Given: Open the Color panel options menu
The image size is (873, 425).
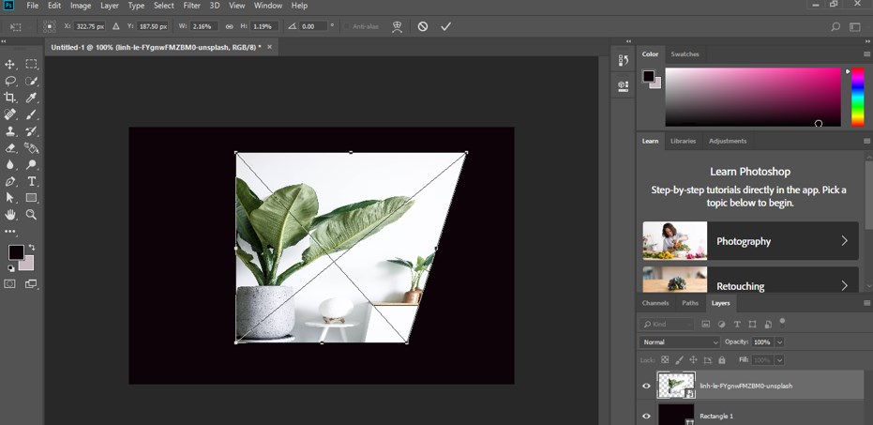Looking at the screenshot, I should click(866, 54).
